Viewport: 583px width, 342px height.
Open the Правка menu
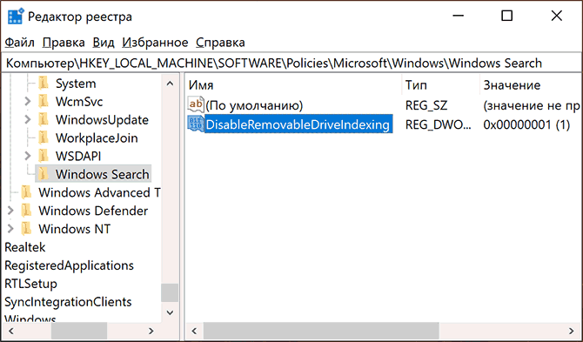pyautogui.click(x=64, y=43)
